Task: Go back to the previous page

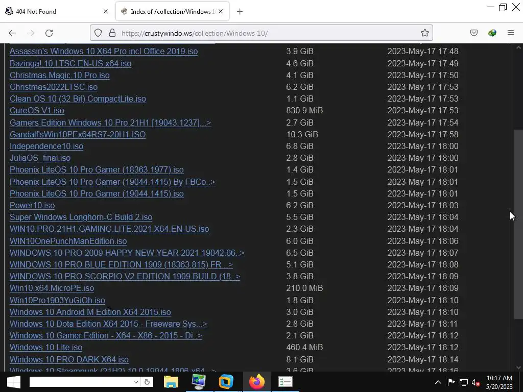Action: [x=12, y=33]
